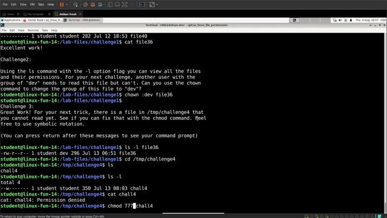Click workspace switcher in guest panel
This screenshot has height=218, width=387.
294,20
